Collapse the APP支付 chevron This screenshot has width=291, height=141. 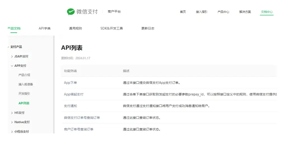[x=12, y=66]
